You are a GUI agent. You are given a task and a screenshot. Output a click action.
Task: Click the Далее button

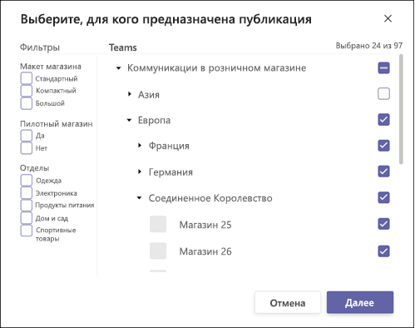coord(360,302)
